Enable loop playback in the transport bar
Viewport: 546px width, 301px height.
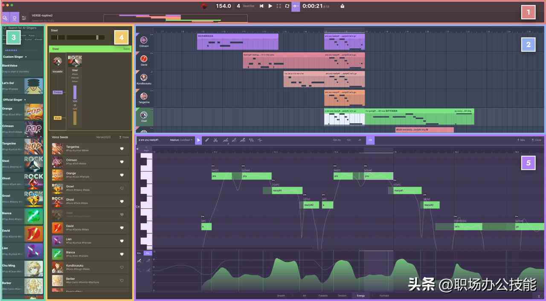287,6
